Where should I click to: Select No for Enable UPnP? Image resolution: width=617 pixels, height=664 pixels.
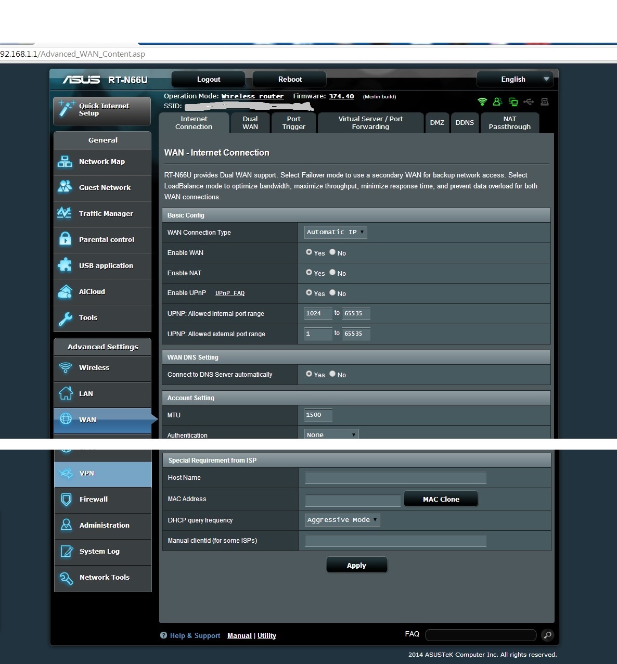[332, 292]
